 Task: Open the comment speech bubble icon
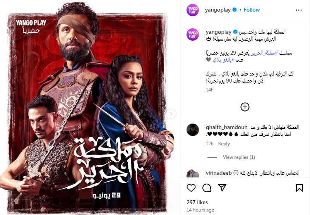click(207, 188)
